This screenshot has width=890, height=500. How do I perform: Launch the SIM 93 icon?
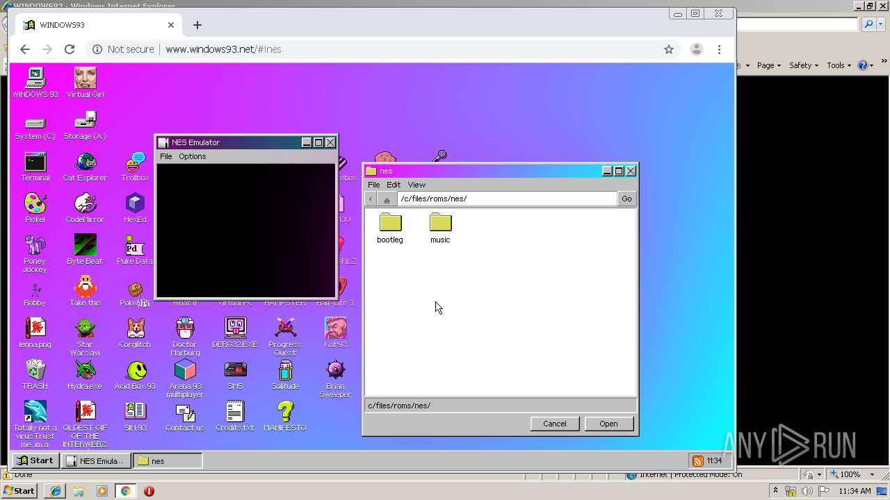135,416
